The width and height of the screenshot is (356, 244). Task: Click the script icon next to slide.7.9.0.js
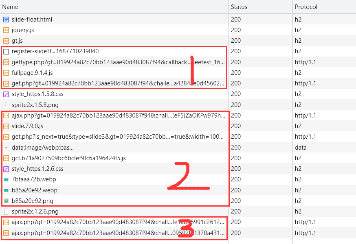(x=6, y=126)
